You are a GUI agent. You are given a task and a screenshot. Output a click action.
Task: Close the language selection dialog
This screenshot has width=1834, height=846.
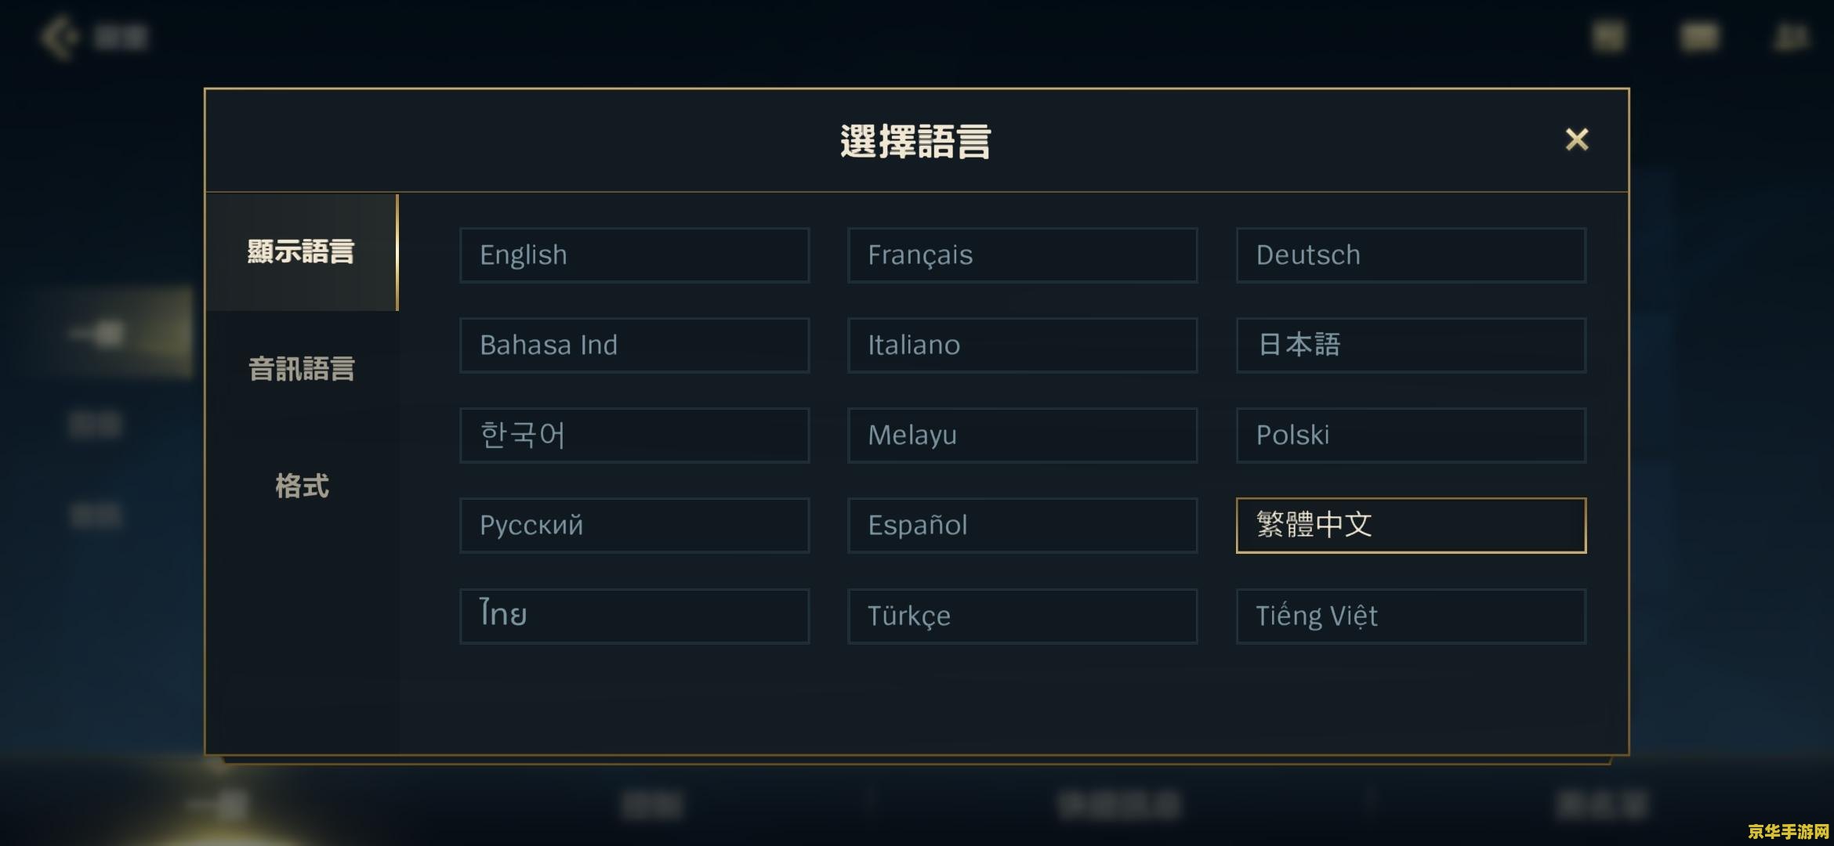coord(1576,139)
